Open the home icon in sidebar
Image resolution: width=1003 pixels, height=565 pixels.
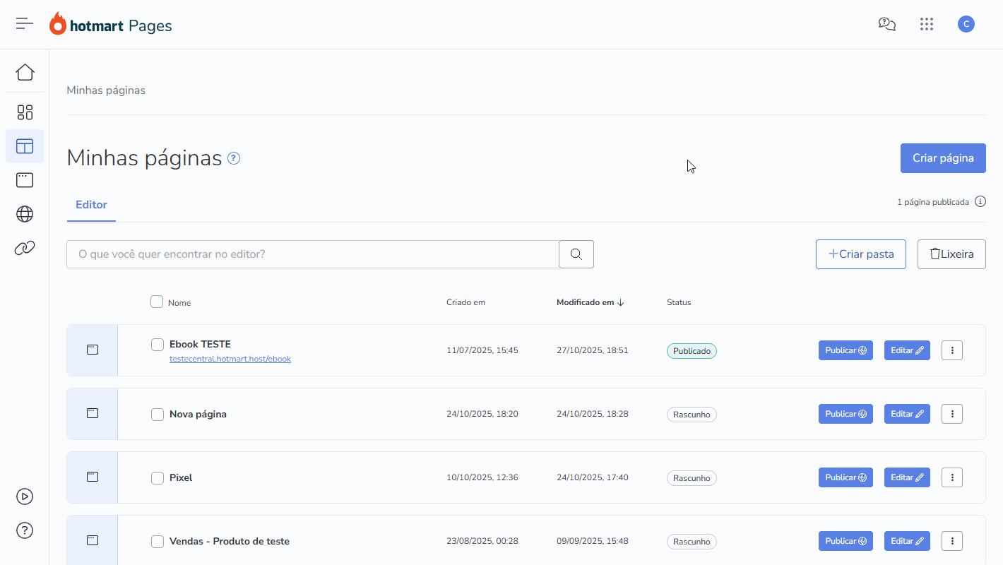pos(25,73)
